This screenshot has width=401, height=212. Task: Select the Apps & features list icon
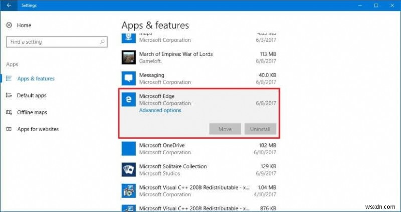tap(9, 78)
